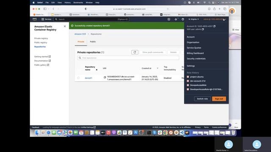Open Safari File menu
The height and width of the screenshot is (152, 271).
pyautogui.click(x=47, y=3)
